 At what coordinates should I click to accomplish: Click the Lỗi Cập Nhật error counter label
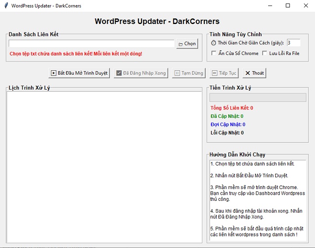click(227, 133)
